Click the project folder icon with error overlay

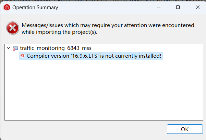tap(15, 48)
